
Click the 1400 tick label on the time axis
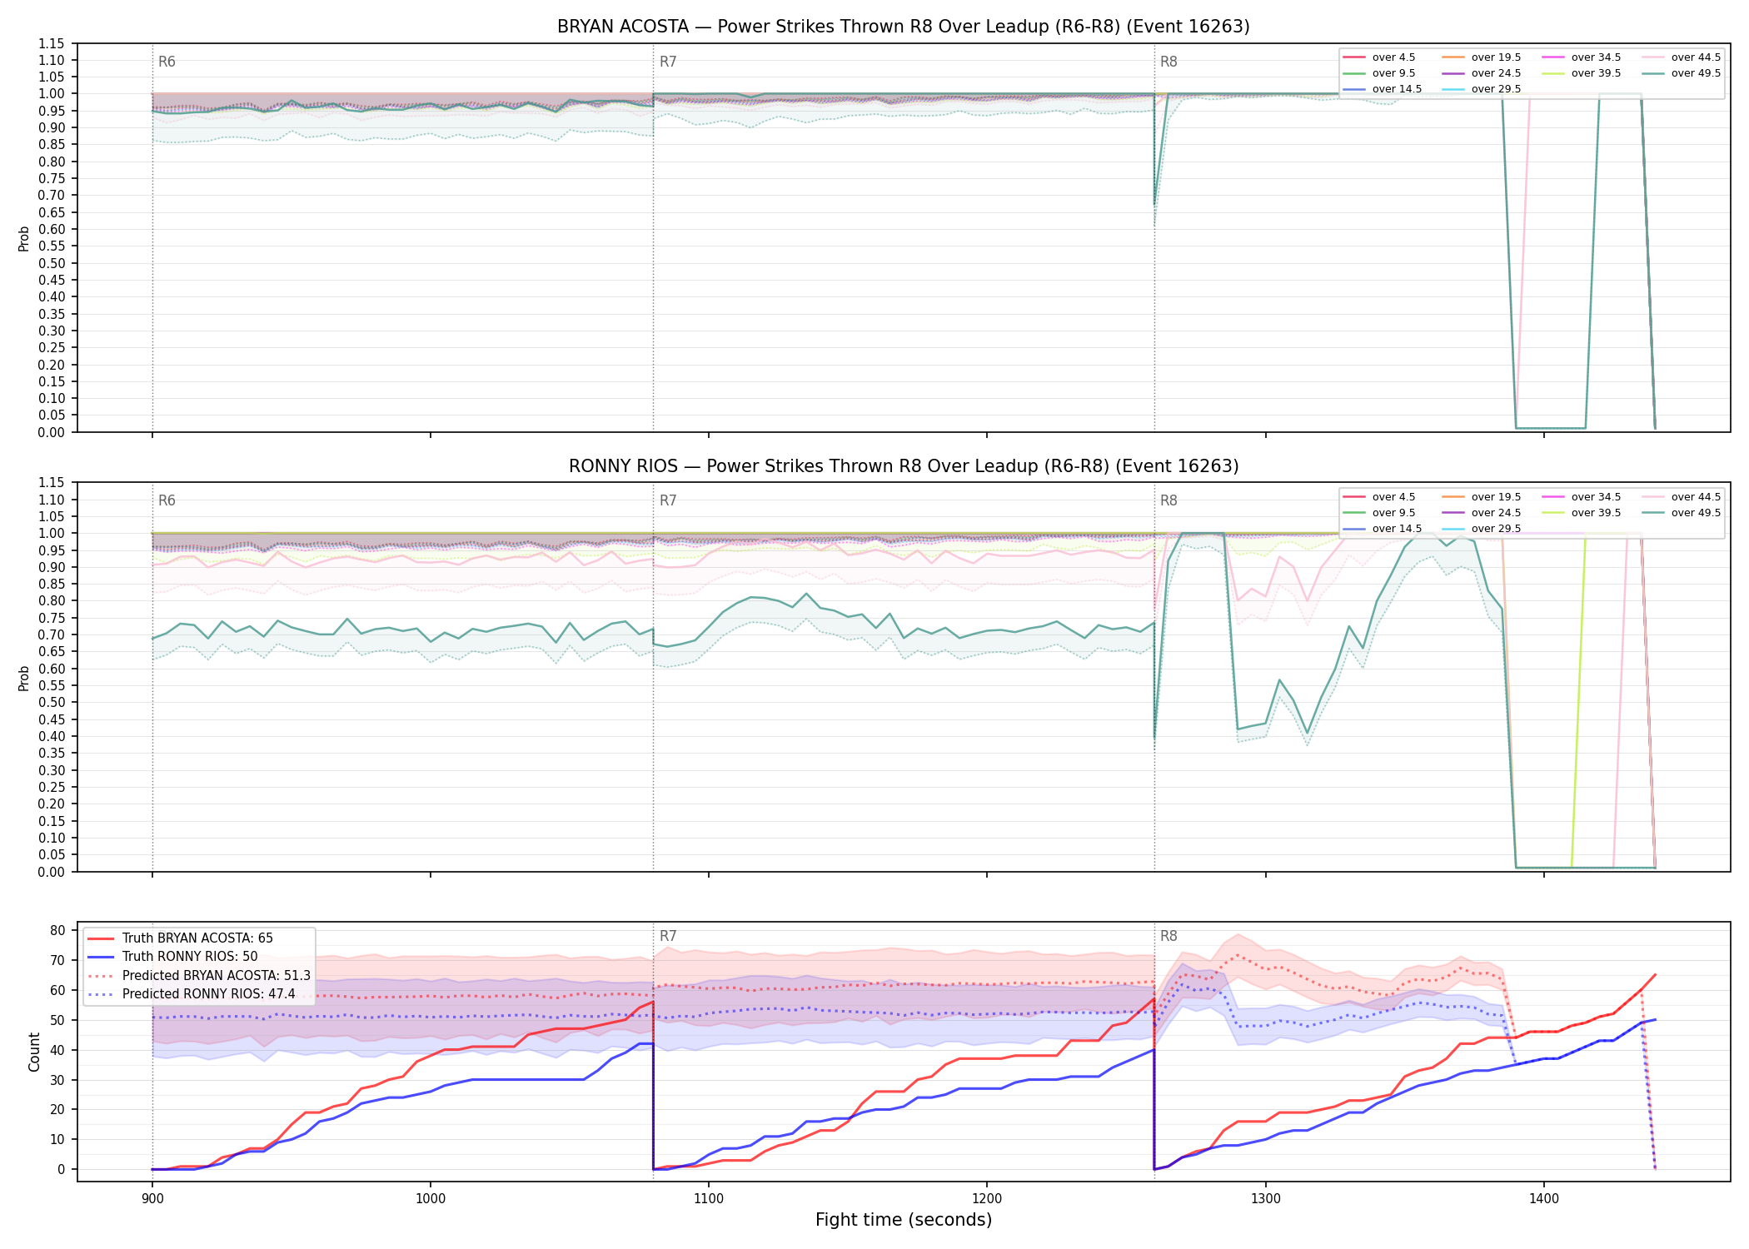(x=1544, y=1198)
